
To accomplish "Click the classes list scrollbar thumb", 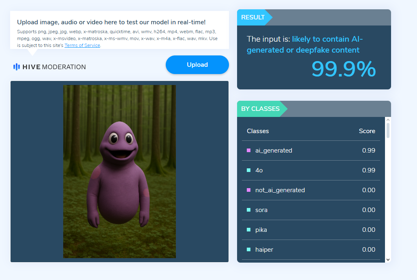I will (x=388, y=130).
